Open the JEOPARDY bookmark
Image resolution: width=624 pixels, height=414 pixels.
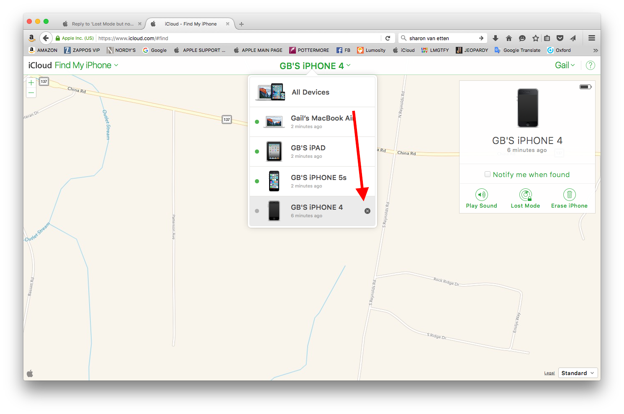coord(472,50)
